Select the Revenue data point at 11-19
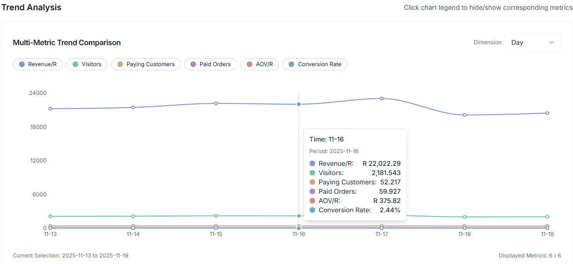Image resolution: width=573 pixels, height=264 pixels. (x=547, y=113)
